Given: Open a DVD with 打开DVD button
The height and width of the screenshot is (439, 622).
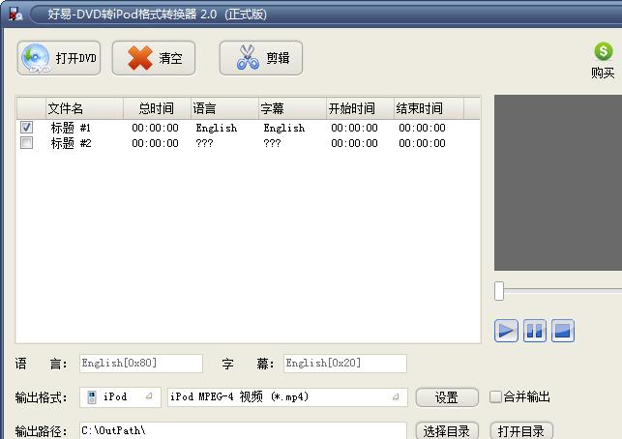Looking at the screenshot, I should click(59, 58).
